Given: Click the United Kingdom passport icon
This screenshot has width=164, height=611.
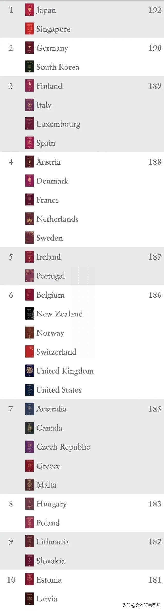Looking at the screenshot, I should pos(30,371).
